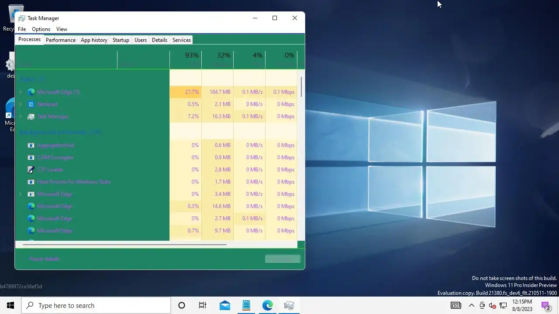Click Edge icon in the 14.6 MB row
Viewport: 559px width, 314px height.
pos(31,206)
